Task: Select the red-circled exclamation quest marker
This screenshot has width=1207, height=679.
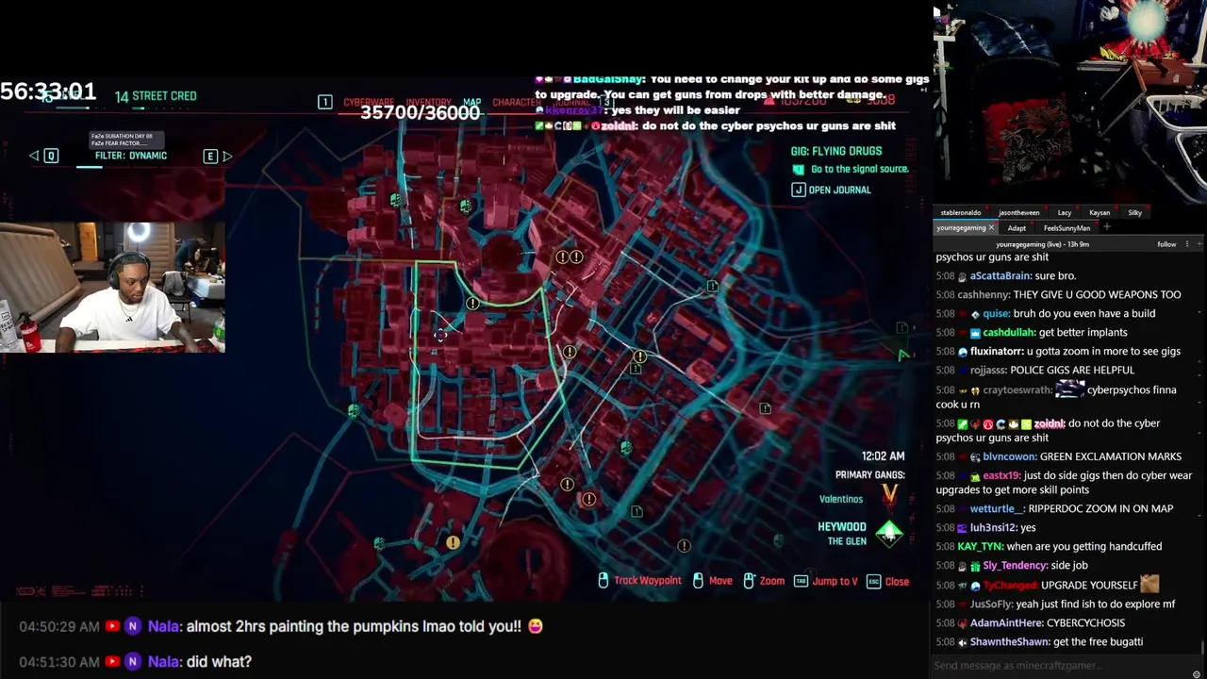Action: pos(588,499)
